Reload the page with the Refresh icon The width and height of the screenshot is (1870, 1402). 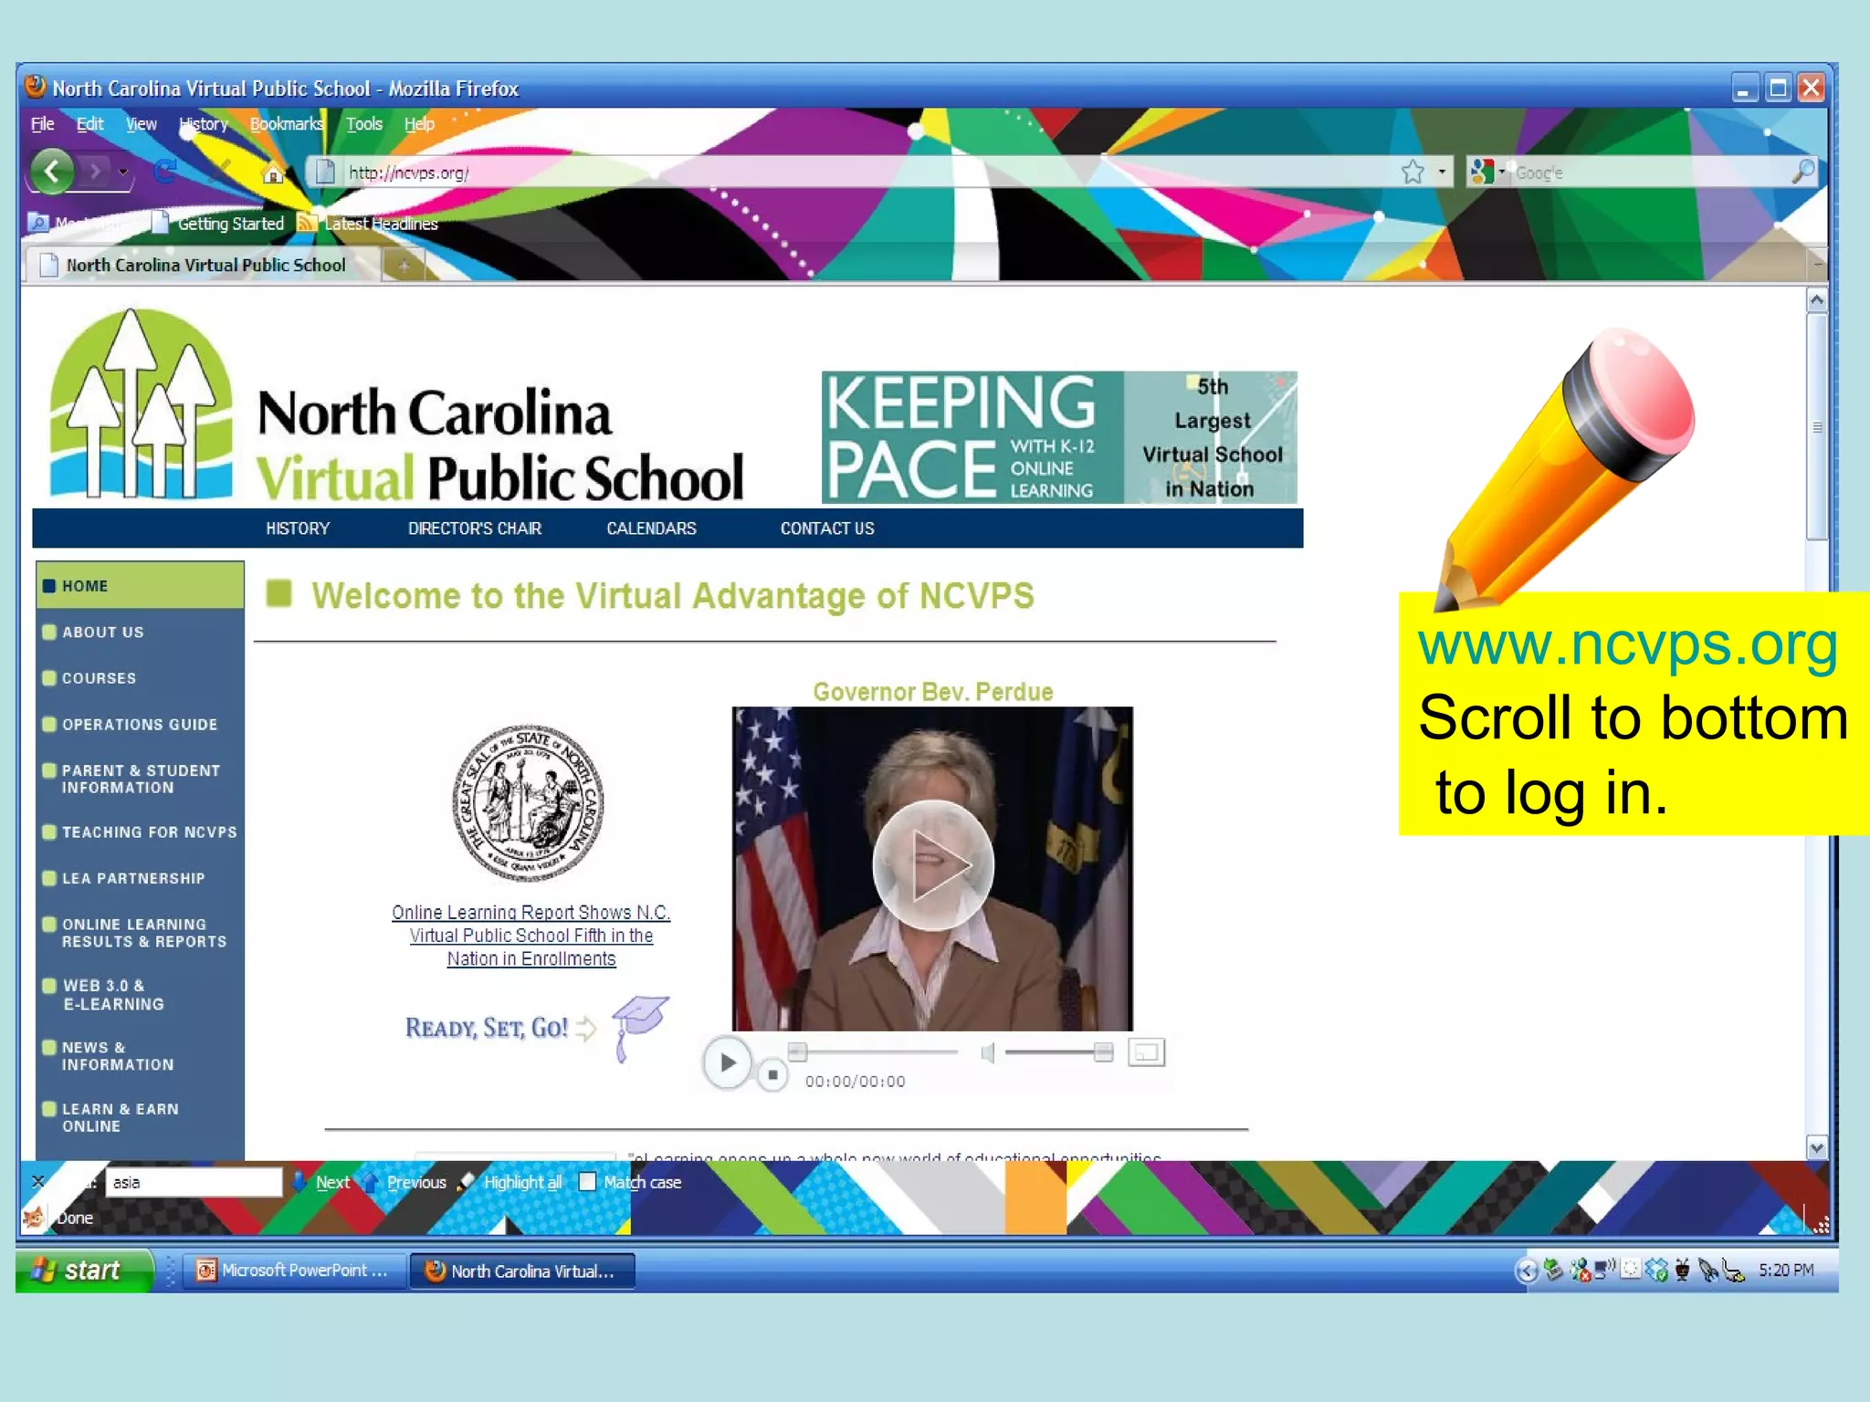[166, 171]
